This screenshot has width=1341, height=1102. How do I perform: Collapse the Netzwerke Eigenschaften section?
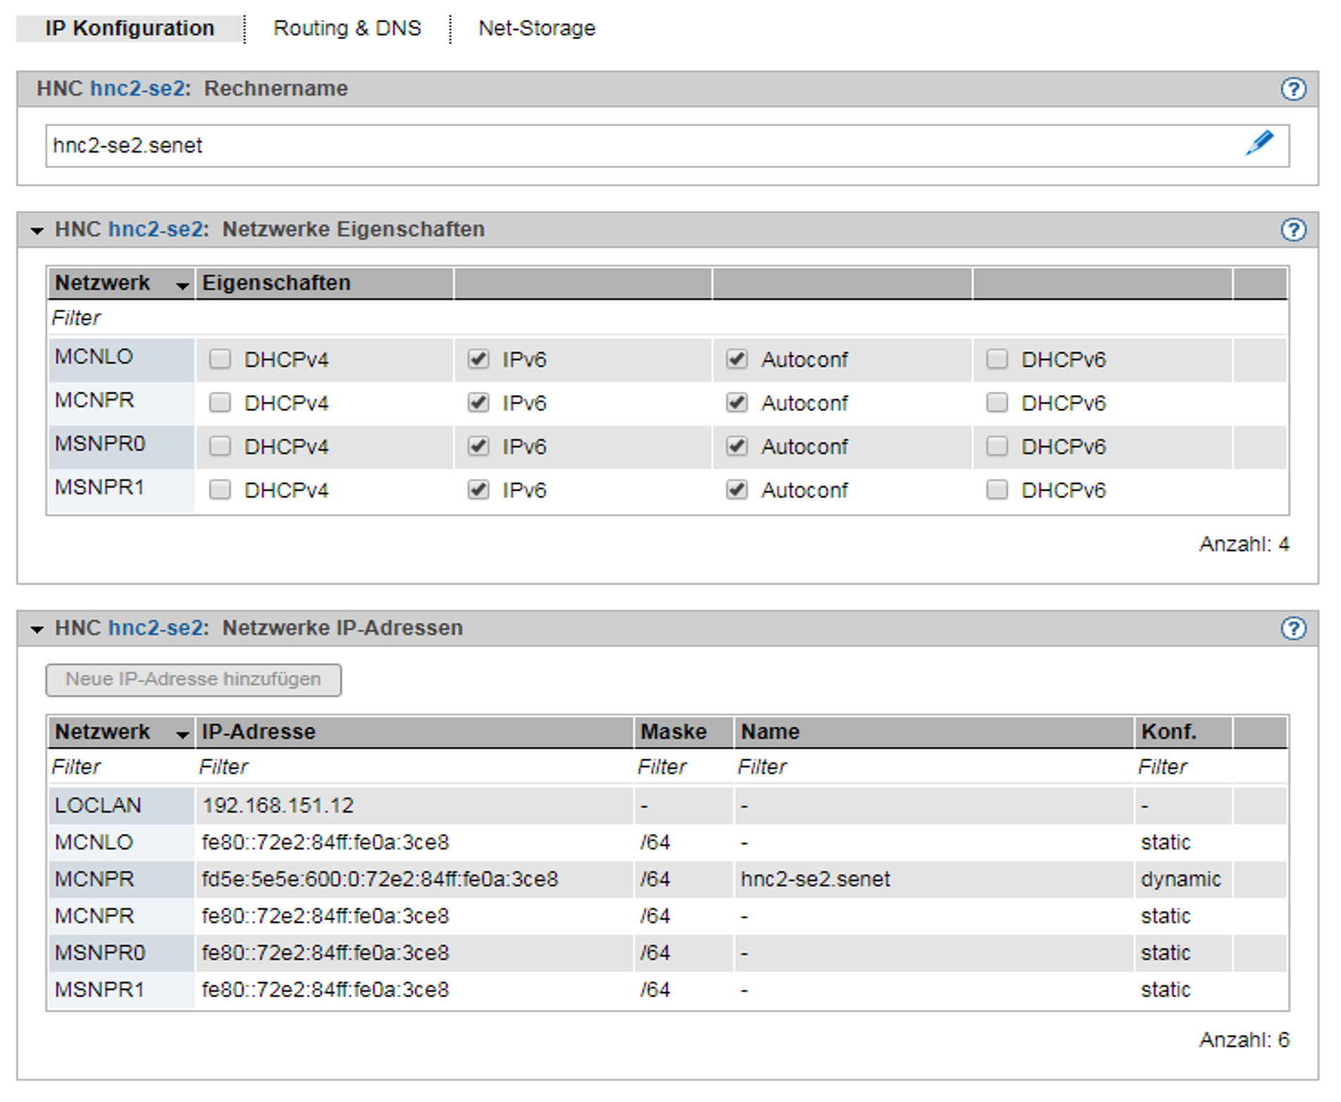click(37, 230)
